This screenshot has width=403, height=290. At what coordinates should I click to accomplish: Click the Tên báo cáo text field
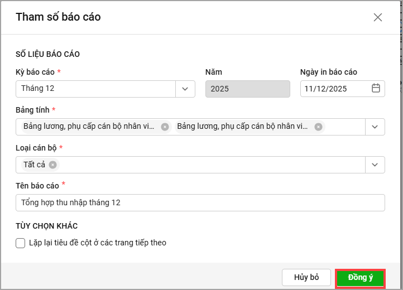coord(200,202)
